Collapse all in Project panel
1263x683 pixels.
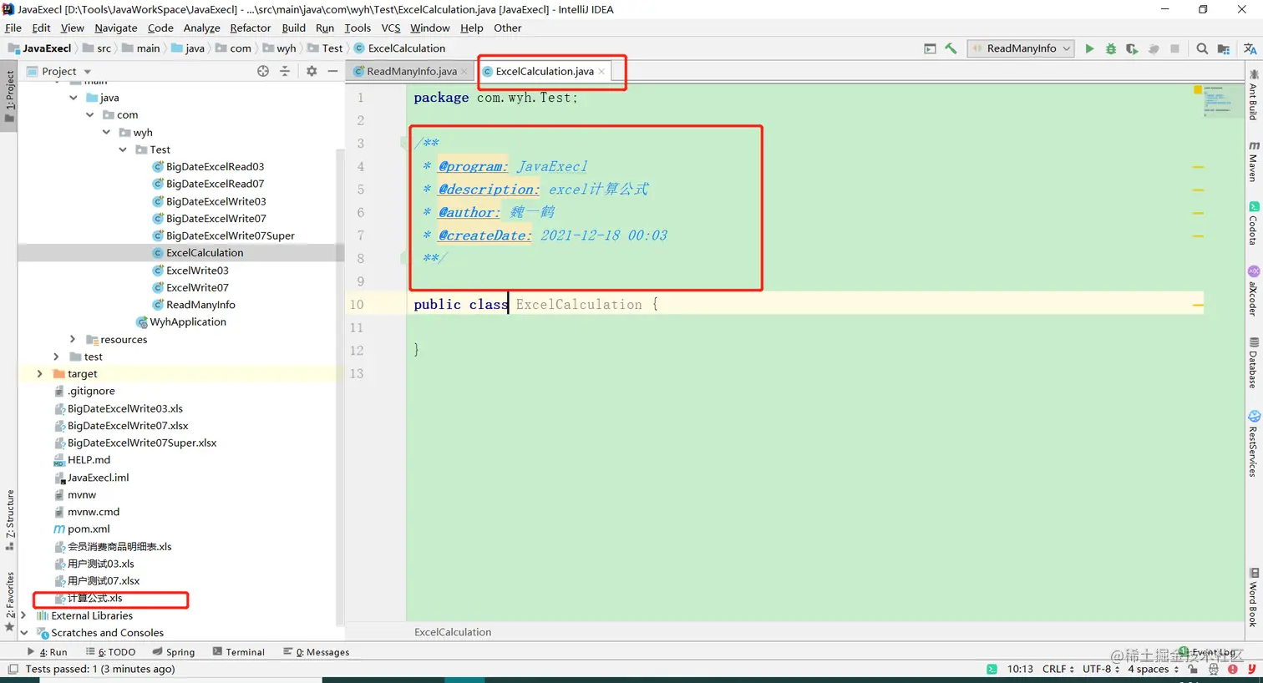coord(285,71)
